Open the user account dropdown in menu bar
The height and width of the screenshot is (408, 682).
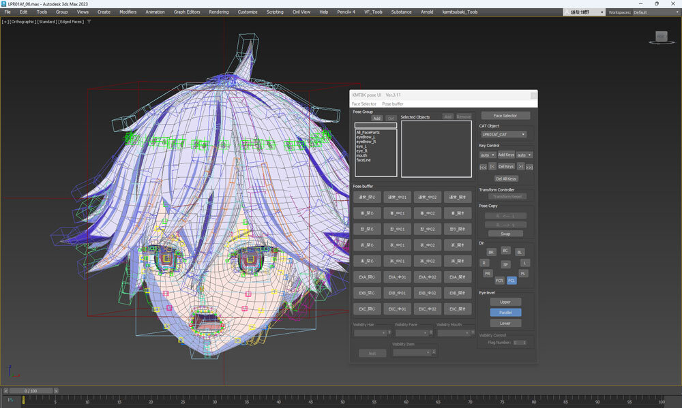(x=584, y=12)
